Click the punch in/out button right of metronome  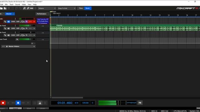[x=45, y=103]
